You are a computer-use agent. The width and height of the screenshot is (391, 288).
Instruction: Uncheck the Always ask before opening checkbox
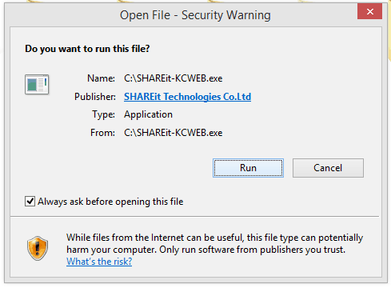pyautogui.click(x=30, y=201)
